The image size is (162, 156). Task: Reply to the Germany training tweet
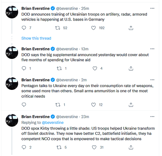24,28
